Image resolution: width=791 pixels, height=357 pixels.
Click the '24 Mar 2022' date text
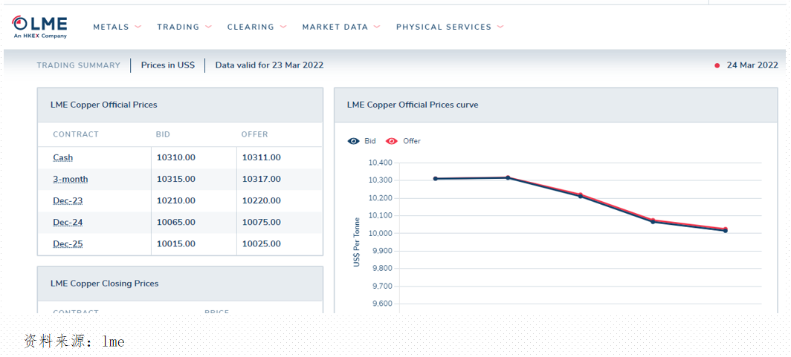tap(752, 65)
